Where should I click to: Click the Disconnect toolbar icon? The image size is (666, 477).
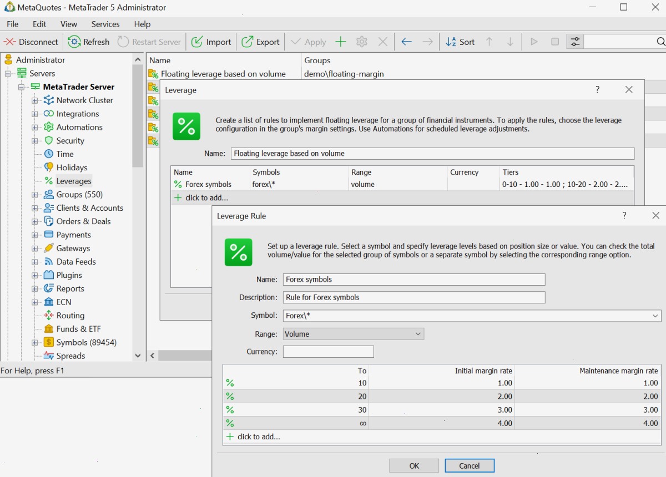pyautogui.click(x=9, y=42)
